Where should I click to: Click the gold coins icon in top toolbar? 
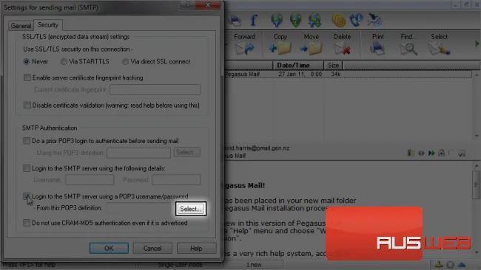pos(338,21)
